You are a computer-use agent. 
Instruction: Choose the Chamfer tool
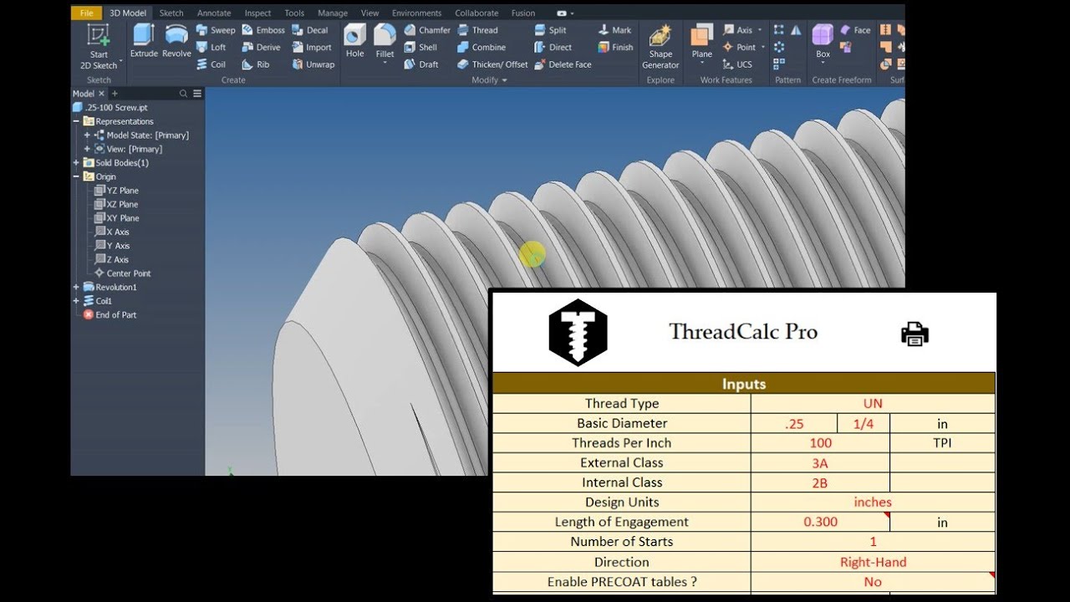[x=427, y=30]
